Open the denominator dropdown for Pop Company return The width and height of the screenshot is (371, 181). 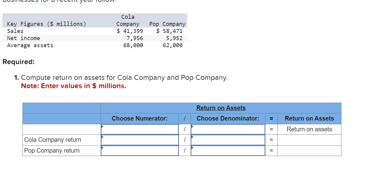pos(227,150)
